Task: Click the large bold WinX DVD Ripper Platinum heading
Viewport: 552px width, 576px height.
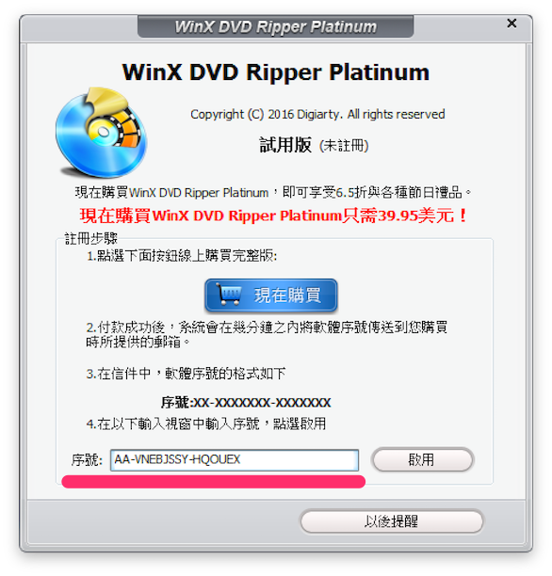Action: 276,72
